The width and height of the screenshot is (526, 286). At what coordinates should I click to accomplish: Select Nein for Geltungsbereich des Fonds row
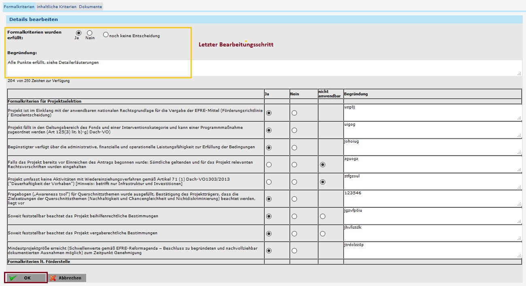294,130
